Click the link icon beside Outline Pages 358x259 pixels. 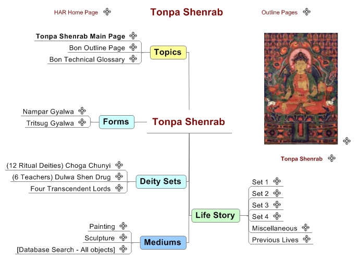pyautogui.click(x=306, y=11)
